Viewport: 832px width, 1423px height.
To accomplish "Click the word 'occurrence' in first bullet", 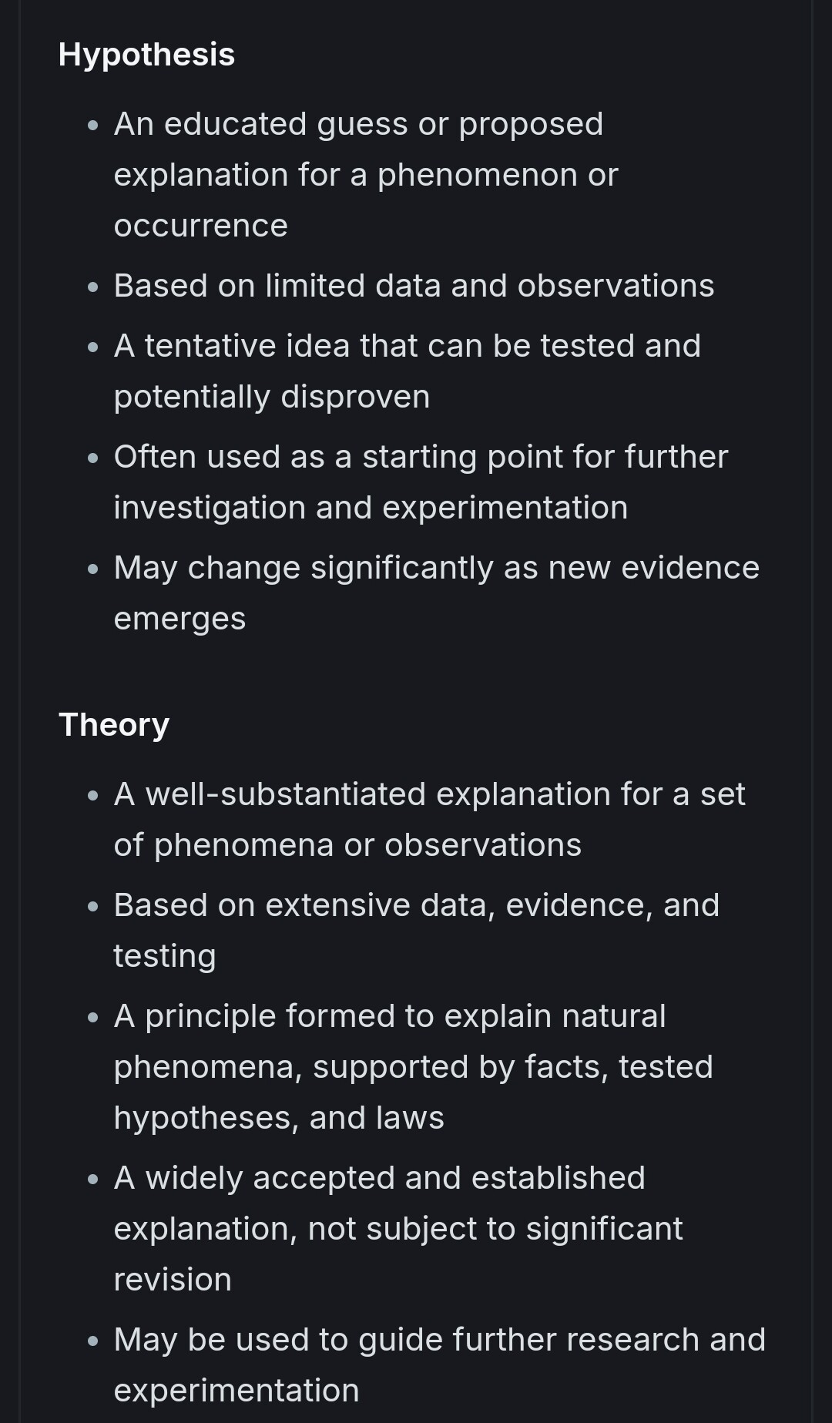I will pos(200,226).
